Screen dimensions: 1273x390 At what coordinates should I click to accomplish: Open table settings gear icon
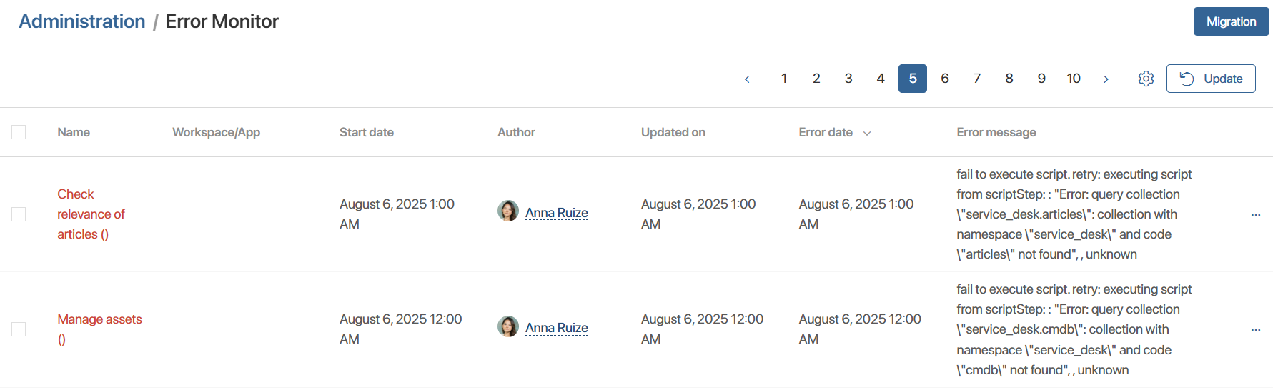(1146, 79)
